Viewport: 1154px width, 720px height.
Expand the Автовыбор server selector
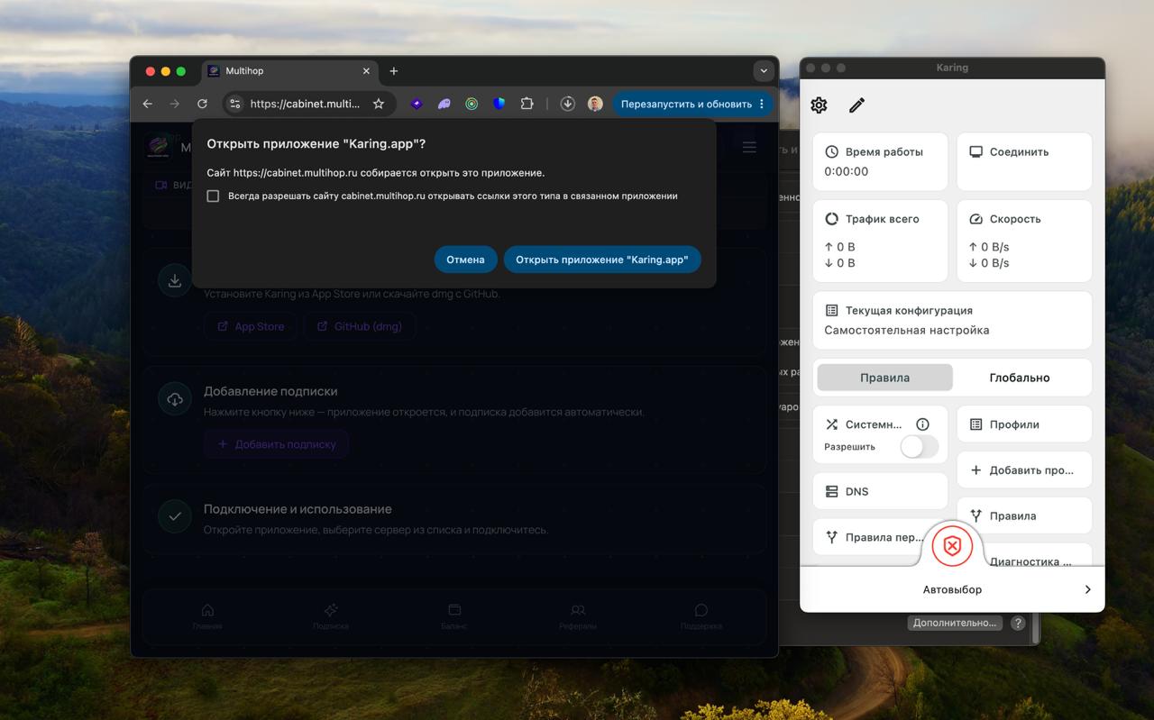pos(952,589)
